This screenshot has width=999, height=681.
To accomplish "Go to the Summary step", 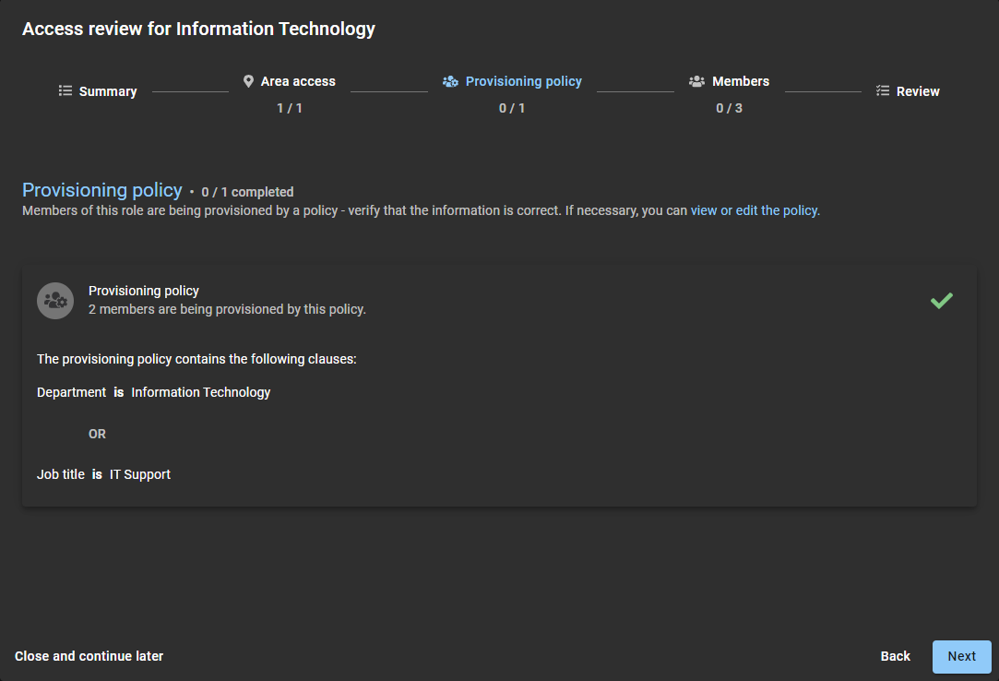I will pos(108,91).
